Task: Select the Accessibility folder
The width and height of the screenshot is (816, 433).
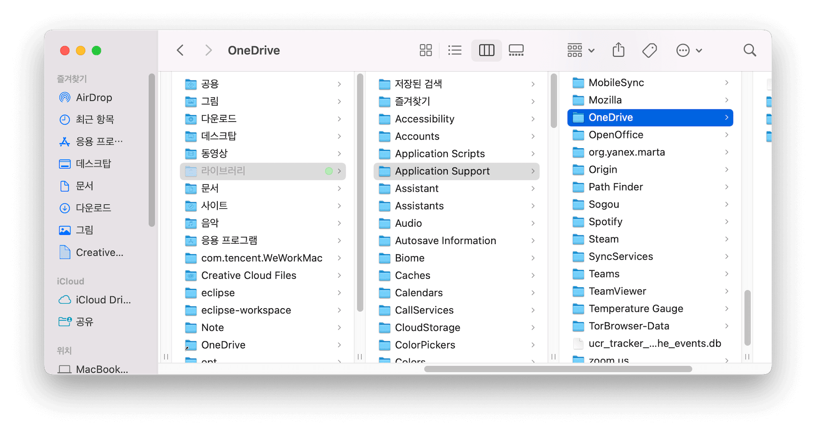Action: (456, 119)
